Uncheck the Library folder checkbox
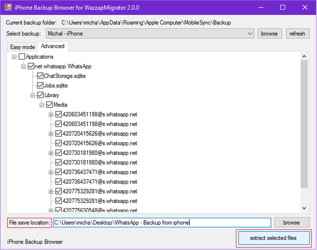 click(40, 95)
